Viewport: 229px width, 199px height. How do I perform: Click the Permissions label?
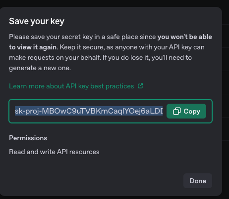click(28, 138)
